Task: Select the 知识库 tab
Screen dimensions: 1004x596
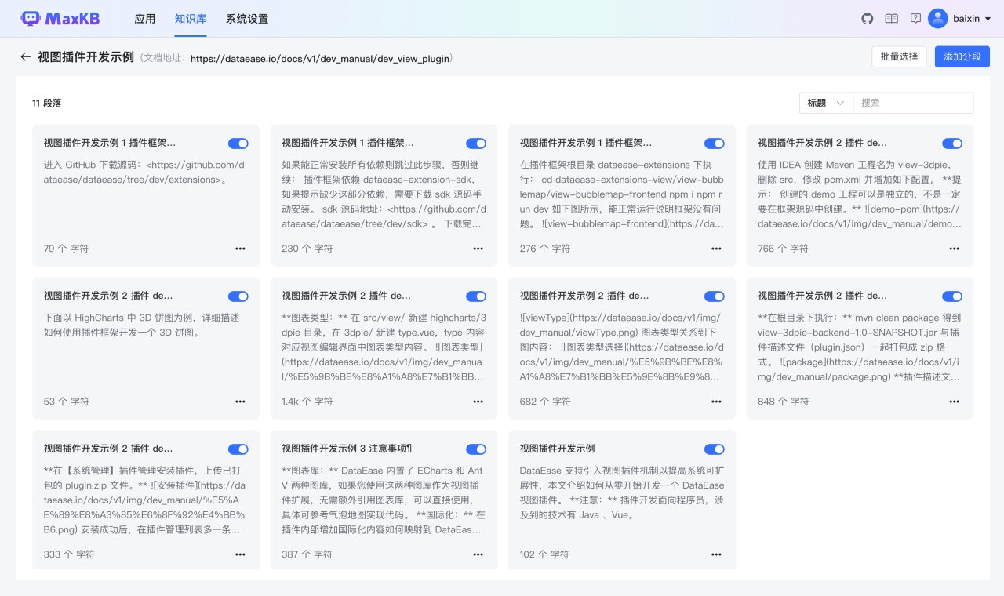Action: click(191, 19)
